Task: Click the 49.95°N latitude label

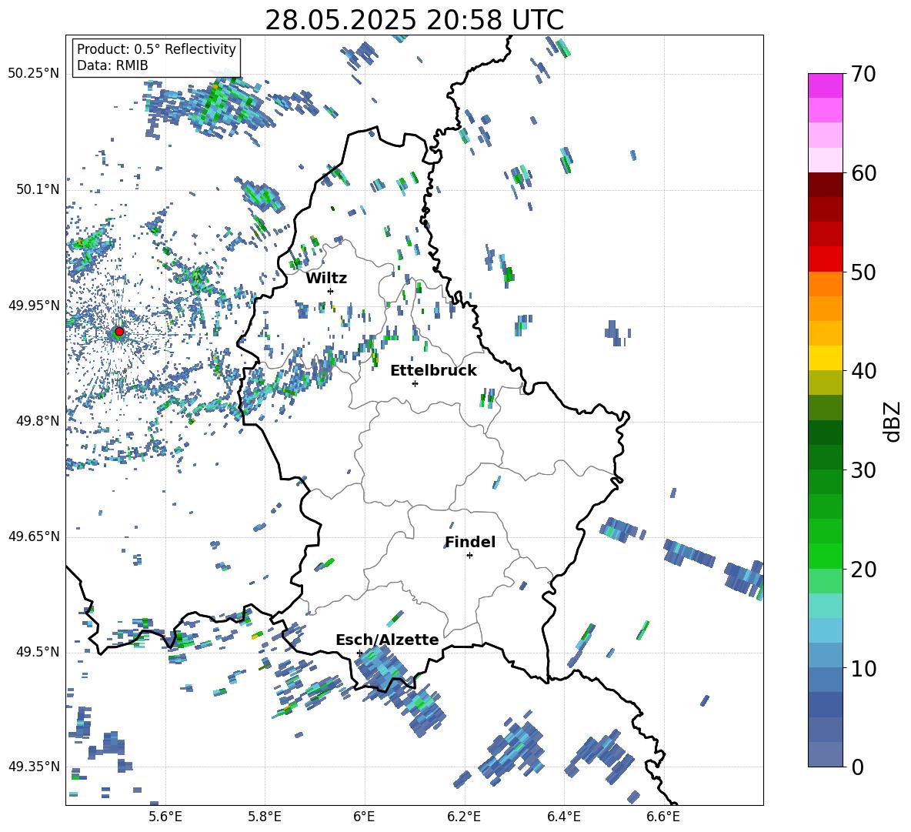Action: click(34, 306)
